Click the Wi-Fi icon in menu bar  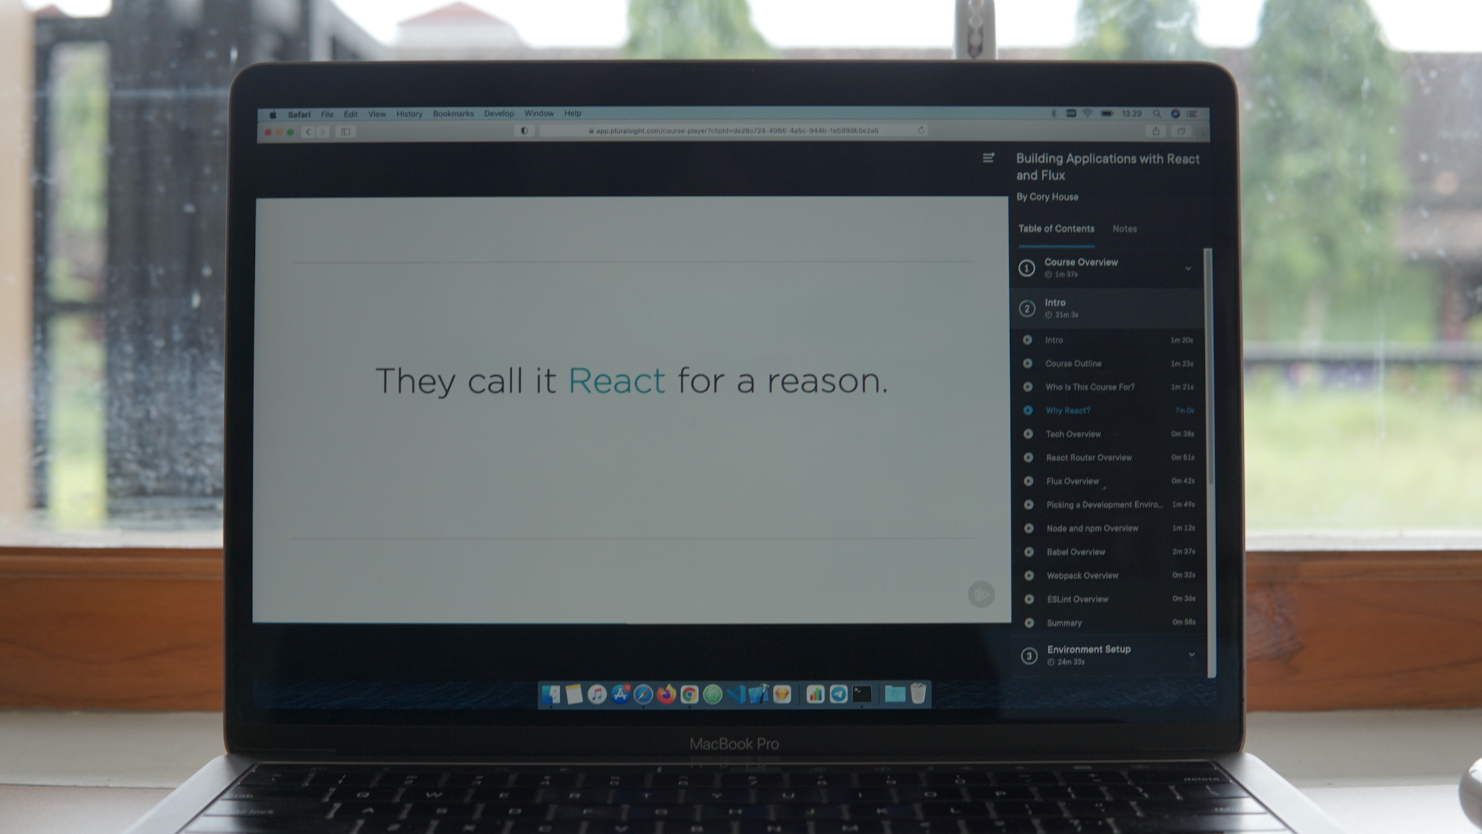coord(1087,113)
